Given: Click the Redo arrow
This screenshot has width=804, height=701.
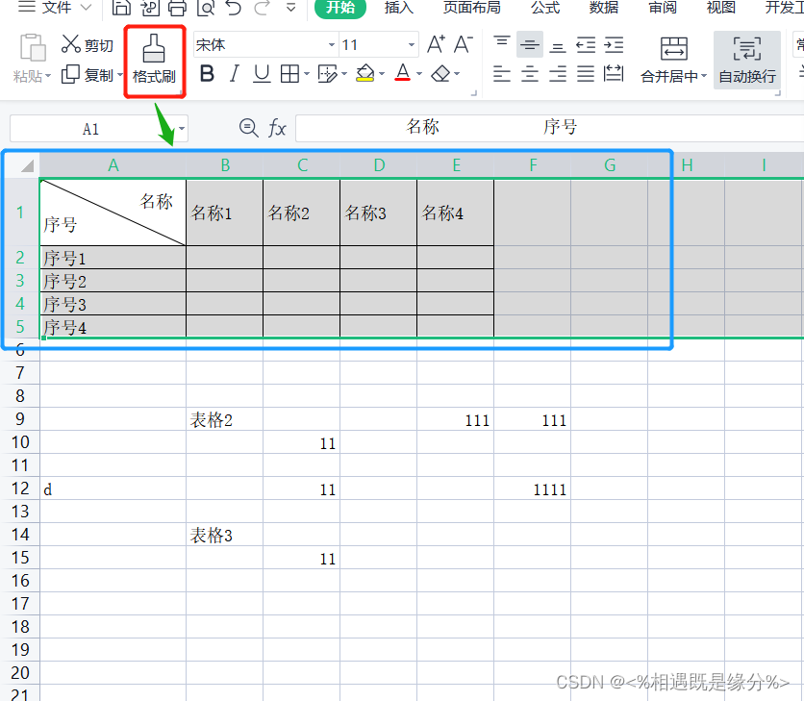Looking at the screenshot, I should (262, 7).
